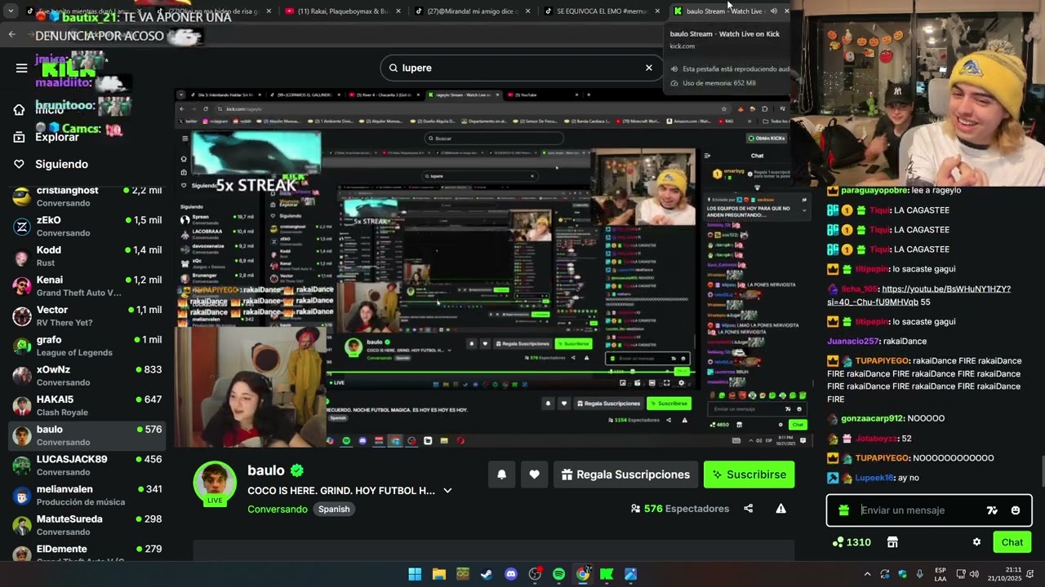Screen dimensions: 1045x587
Task: Open Spotify from the taskbar
Action: [x=558, y=574]
